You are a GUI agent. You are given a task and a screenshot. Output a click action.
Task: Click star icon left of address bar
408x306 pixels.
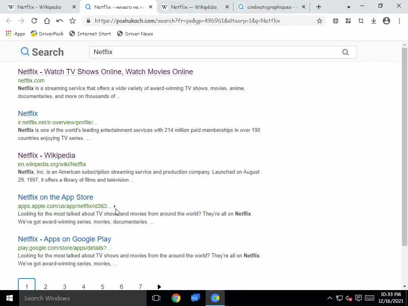pyautogui.click(x=73, y=21)
